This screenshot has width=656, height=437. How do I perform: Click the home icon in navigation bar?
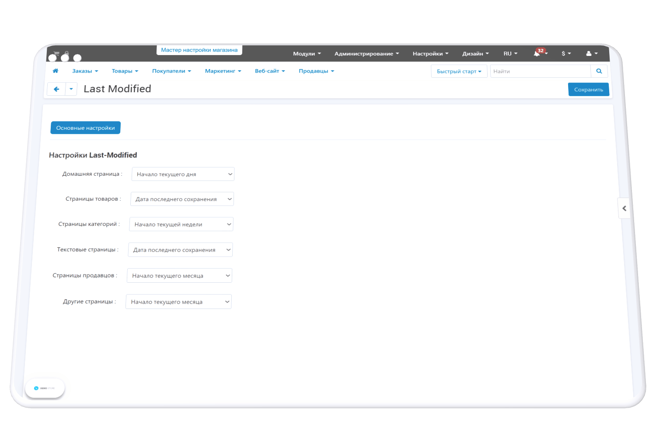click(56, 71)
